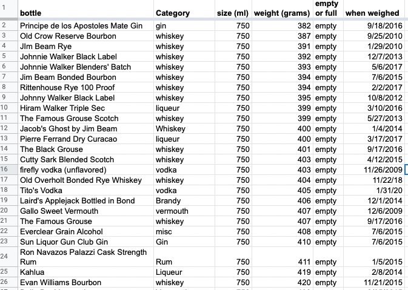Select the "misc" category cell
This screenshot has height=290, width=408.
[182, 231]
